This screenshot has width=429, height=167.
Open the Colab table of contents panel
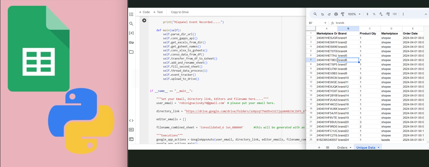(131, 14)
